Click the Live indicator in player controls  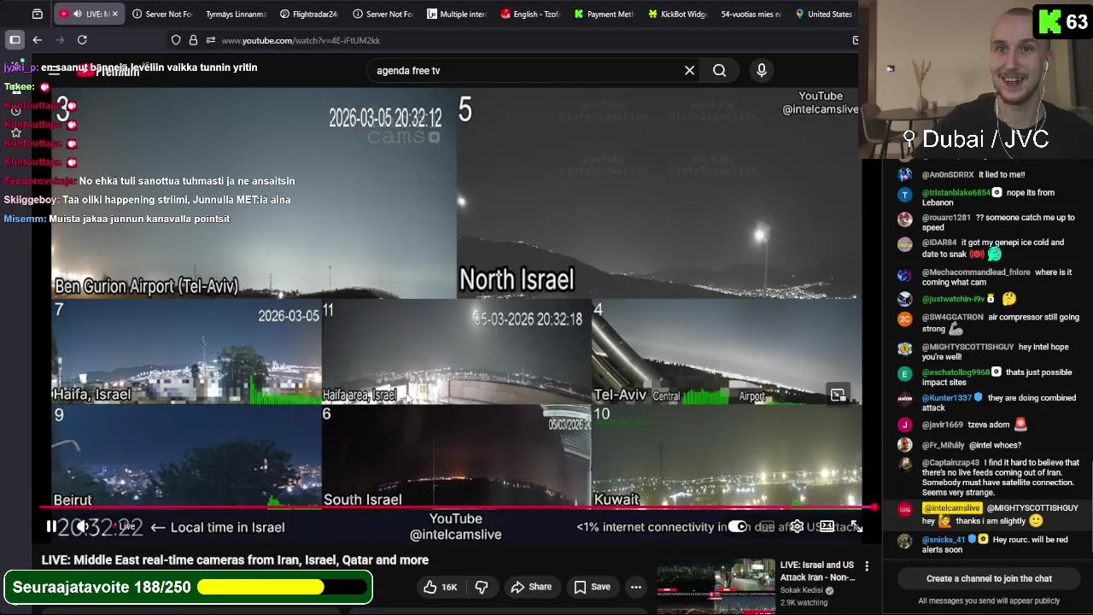pos(126,527)
